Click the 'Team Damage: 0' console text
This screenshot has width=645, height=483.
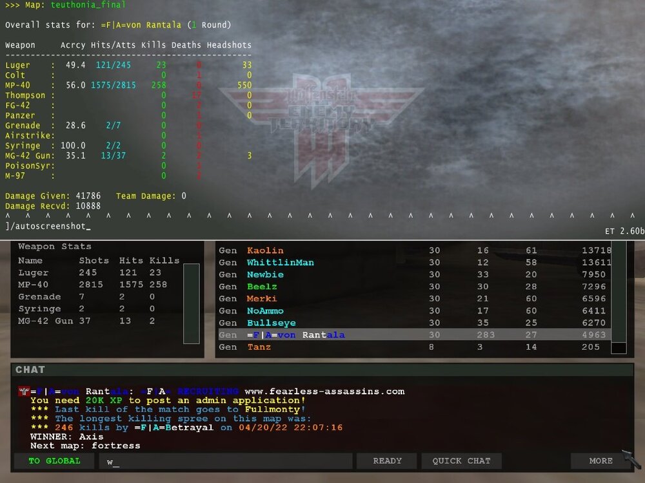[x=151, y=196]
